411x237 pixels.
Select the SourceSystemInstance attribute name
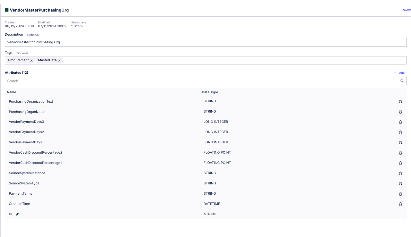[27, 173]
